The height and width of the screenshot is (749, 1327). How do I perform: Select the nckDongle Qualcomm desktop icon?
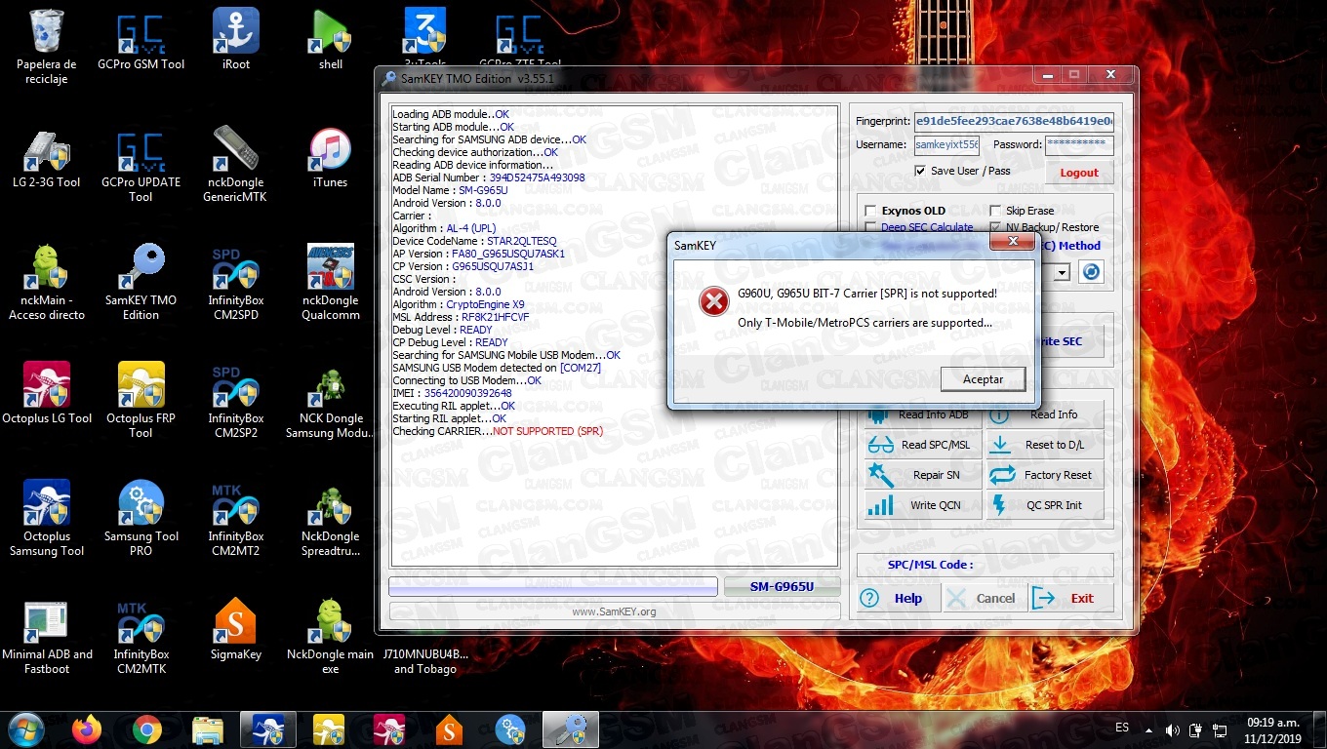(x=330, y=283)
